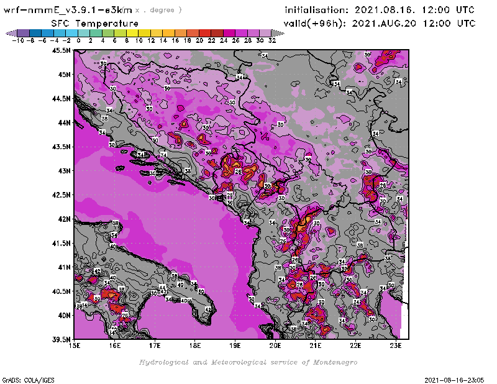The height and width of the screenshot is (384, 497).
Task: Click the light blue -2 to 0 legend swatch
Action: [71, 33]
